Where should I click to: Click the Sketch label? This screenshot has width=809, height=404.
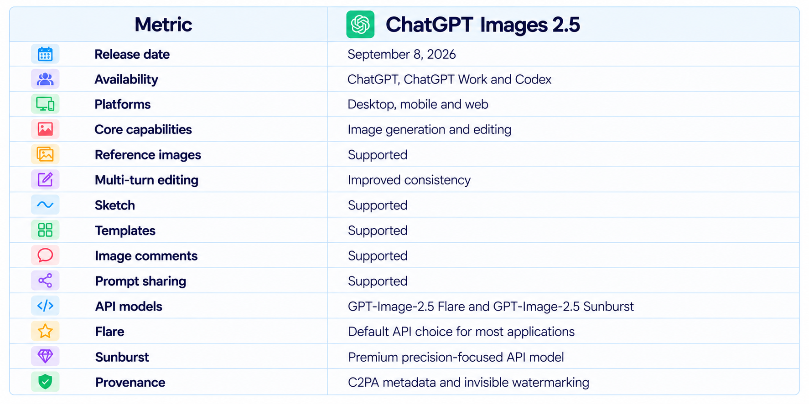[115, 205]
